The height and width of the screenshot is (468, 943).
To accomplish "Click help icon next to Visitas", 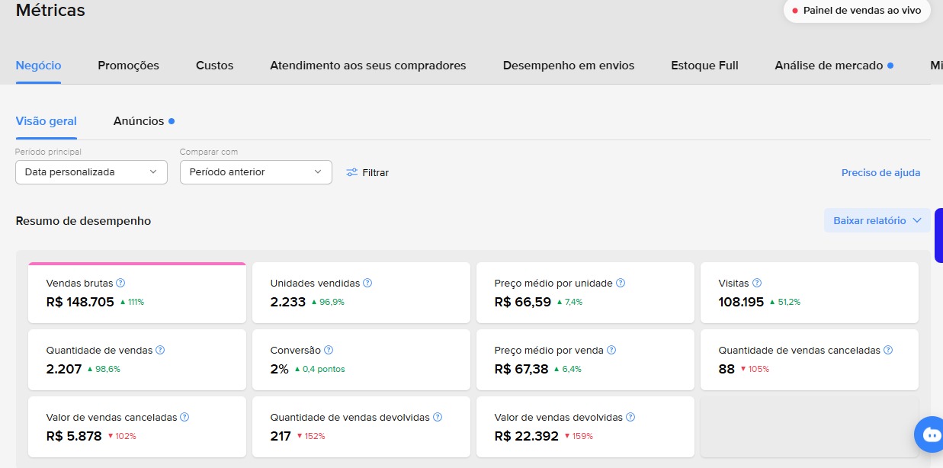I will click(757, 284).
